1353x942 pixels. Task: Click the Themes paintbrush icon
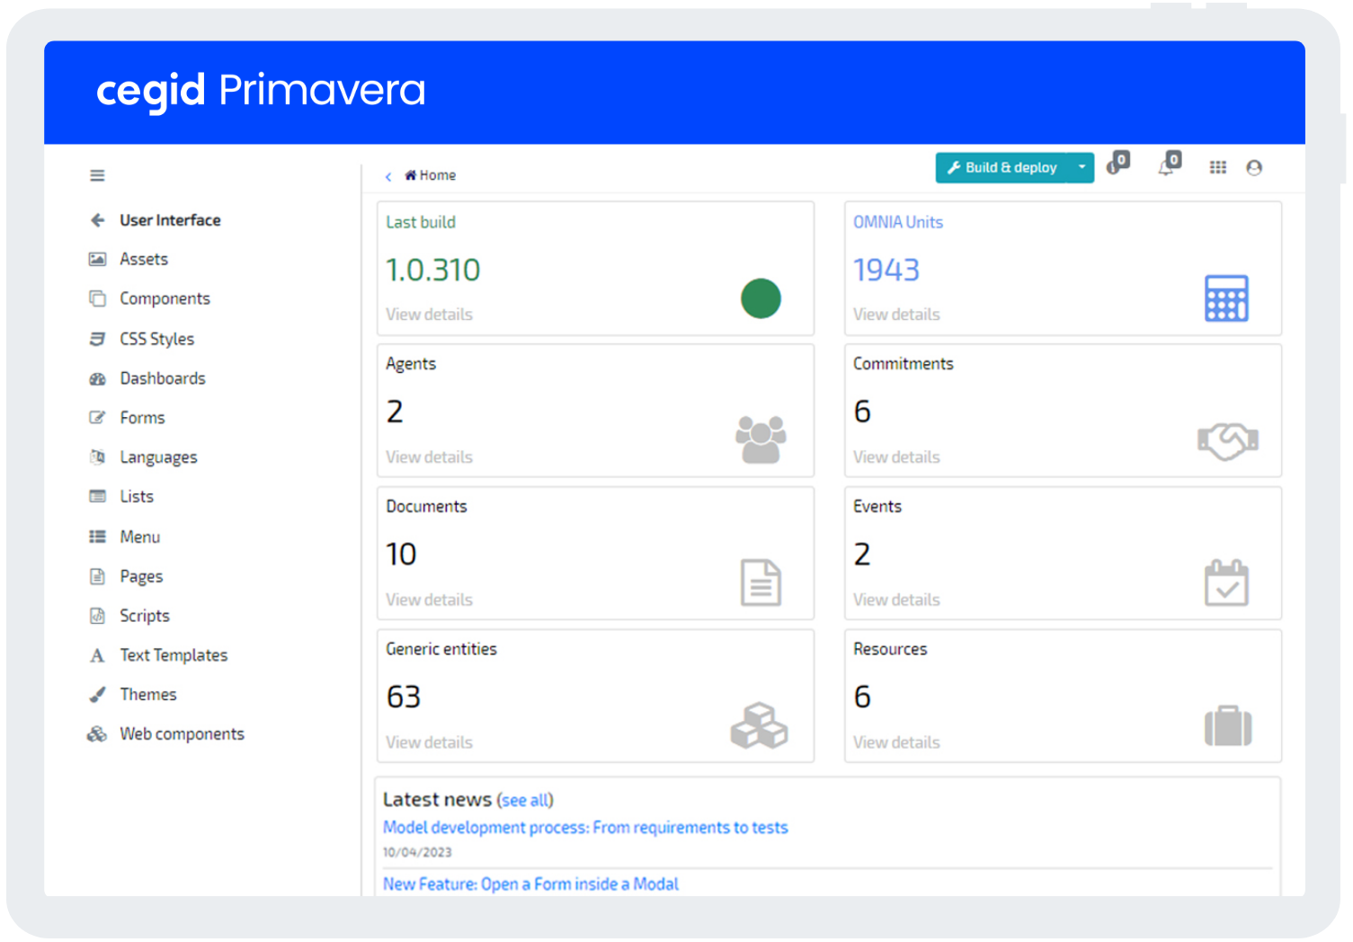coord(97,695)
